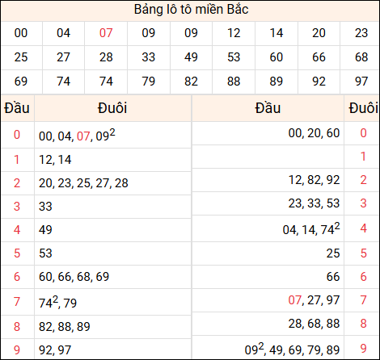Click cell 89 in the top number grid

coord(277,82)
